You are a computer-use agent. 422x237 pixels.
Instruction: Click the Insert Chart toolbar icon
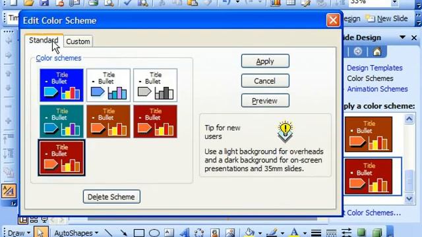pyautogui.click(x=275, y=3)
